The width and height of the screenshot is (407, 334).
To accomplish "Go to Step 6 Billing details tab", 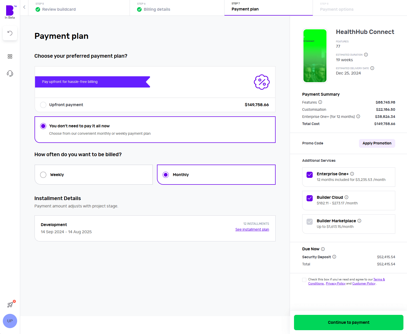I will pos(177,8).
